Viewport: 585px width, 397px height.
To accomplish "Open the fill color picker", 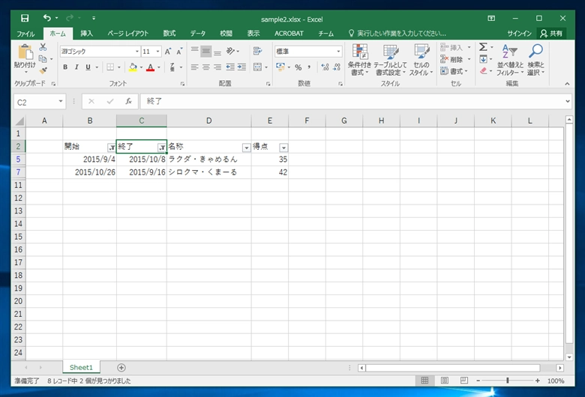I will click(x=142, y=67).
